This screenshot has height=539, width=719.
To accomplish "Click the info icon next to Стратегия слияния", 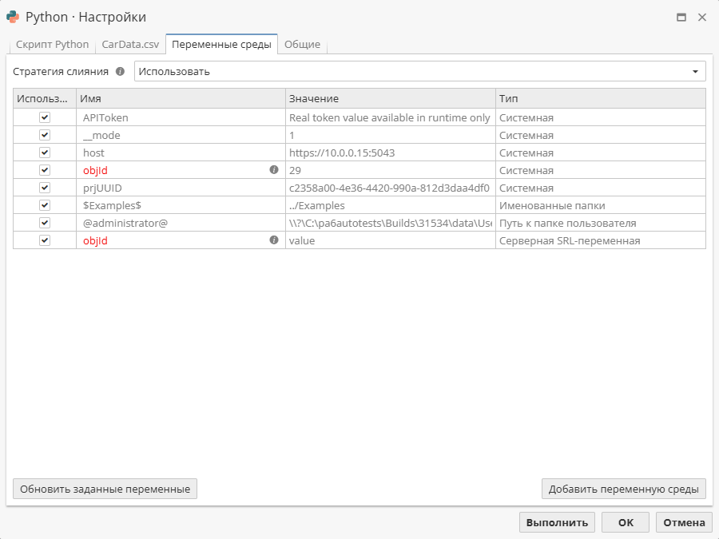I will [120, 70].
